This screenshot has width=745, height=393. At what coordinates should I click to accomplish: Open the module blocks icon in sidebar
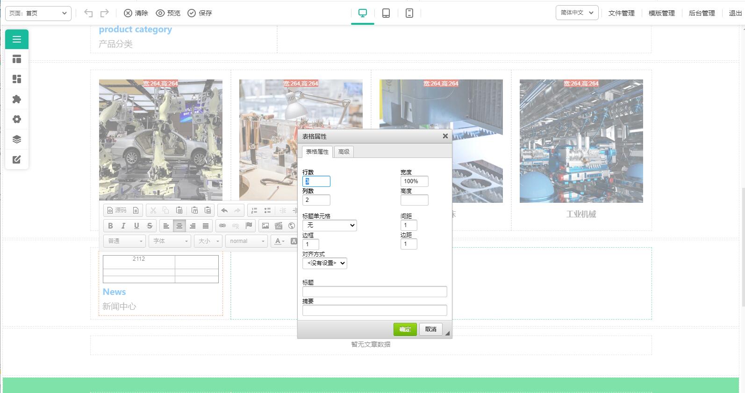point(17,79)
